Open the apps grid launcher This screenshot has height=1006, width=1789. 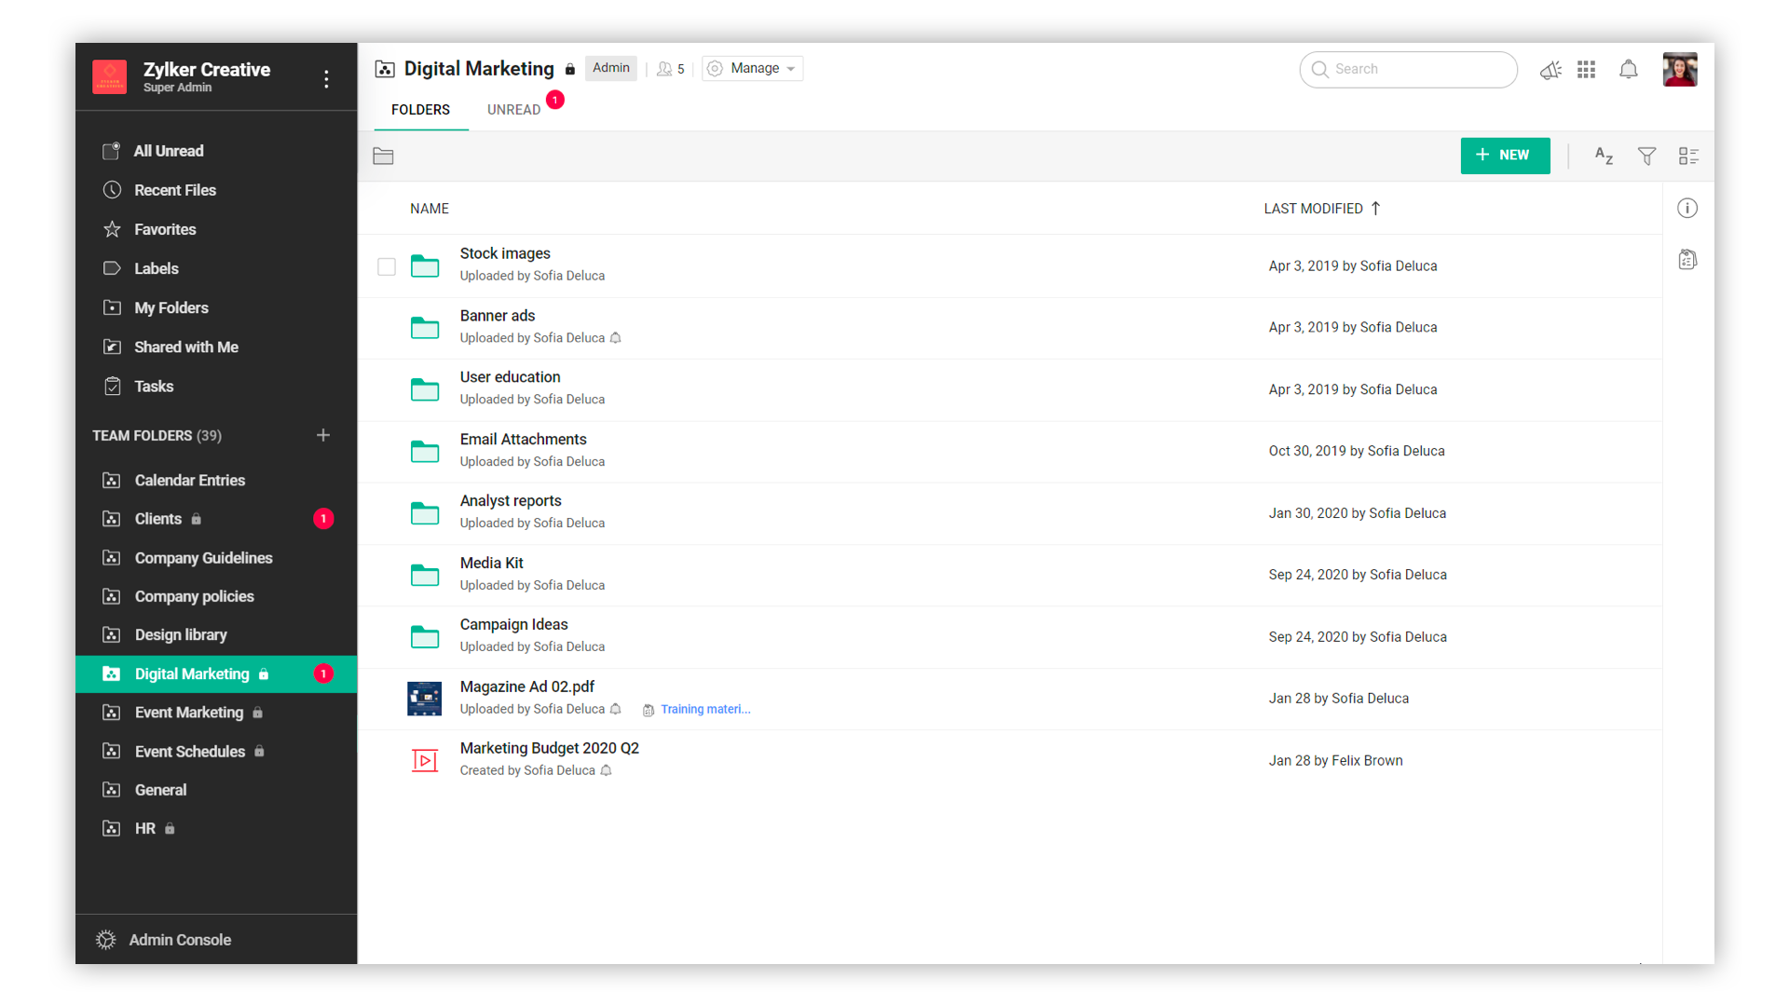click(1587, 70)
